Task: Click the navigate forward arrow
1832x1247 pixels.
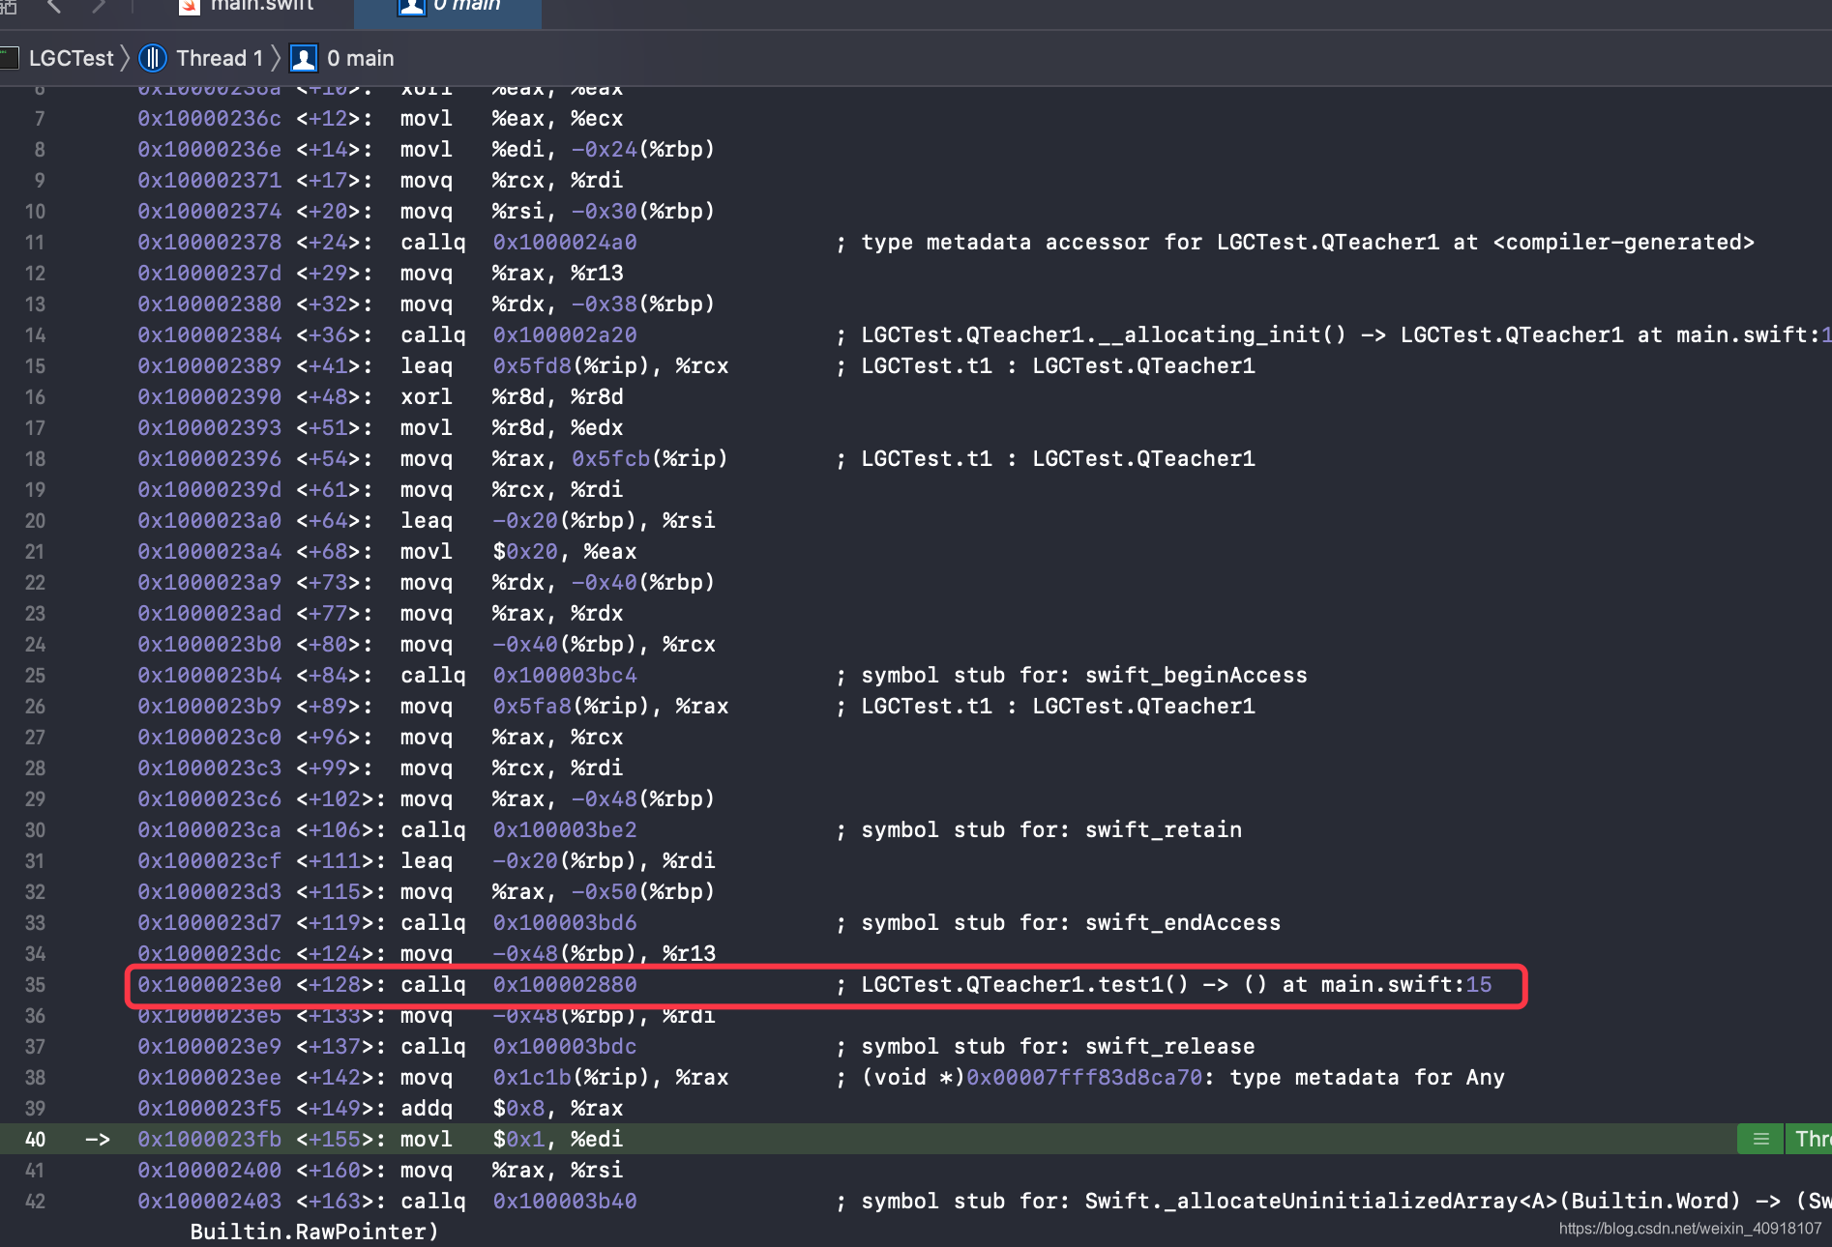Action: point(99,6)
